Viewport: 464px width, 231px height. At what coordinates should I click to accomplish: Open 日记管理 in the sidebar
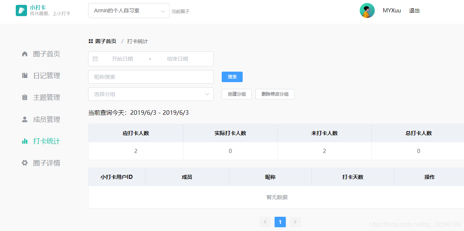[x=47, y=75]
